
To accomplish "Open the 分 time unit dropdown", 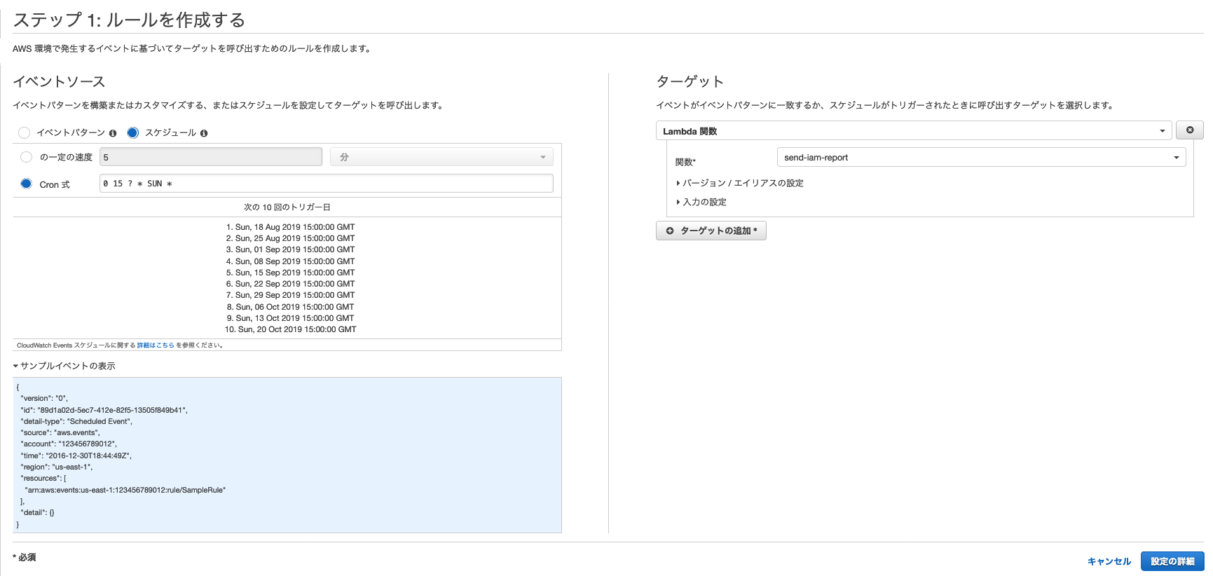I will point(441,157).
